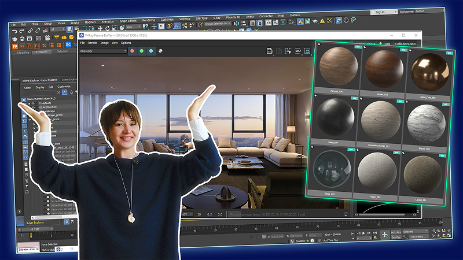Screen dimensions: 463x260
Task: Click the orange hard hat icon
Action: coord(64,38)
